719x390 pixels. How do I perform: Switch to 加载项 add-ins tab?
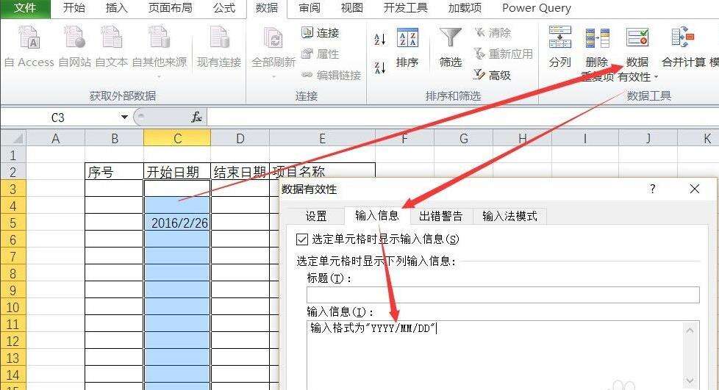pos(465,8)
